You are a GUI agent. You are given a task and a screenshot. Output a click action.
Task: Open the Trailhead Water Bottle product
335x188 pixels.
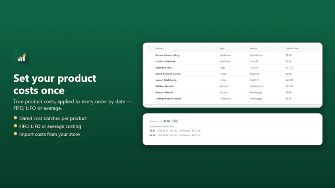tap(168, 99)
